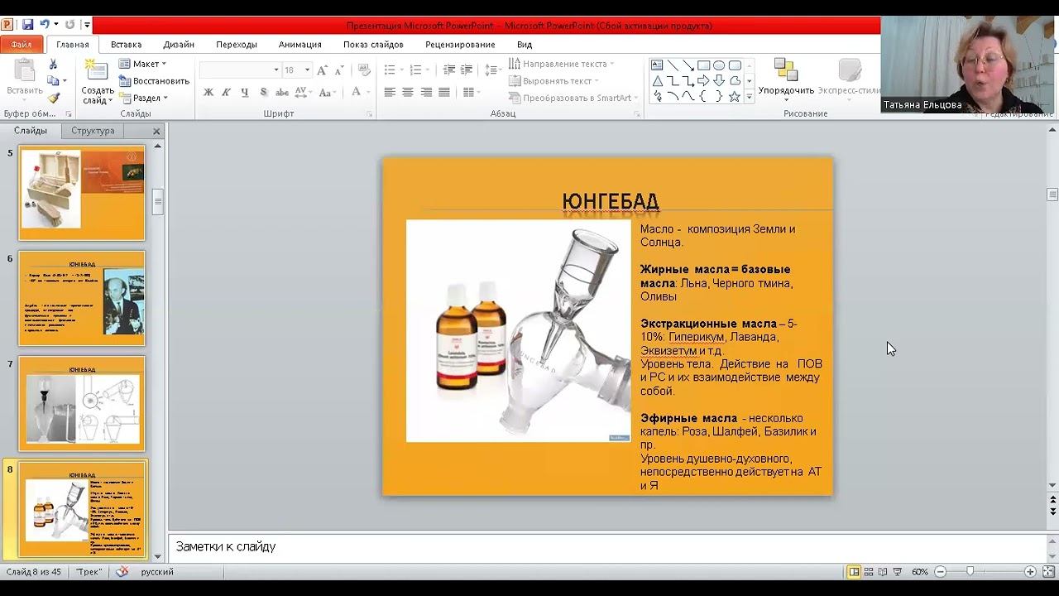Toggle strikethrough abc button

click(281, 93)
